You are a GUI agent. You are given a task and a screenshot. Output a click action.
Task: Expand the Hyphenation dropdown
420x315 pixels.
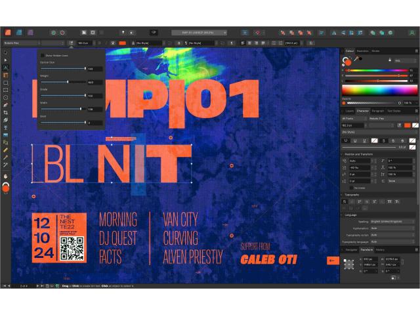(392, 228)
